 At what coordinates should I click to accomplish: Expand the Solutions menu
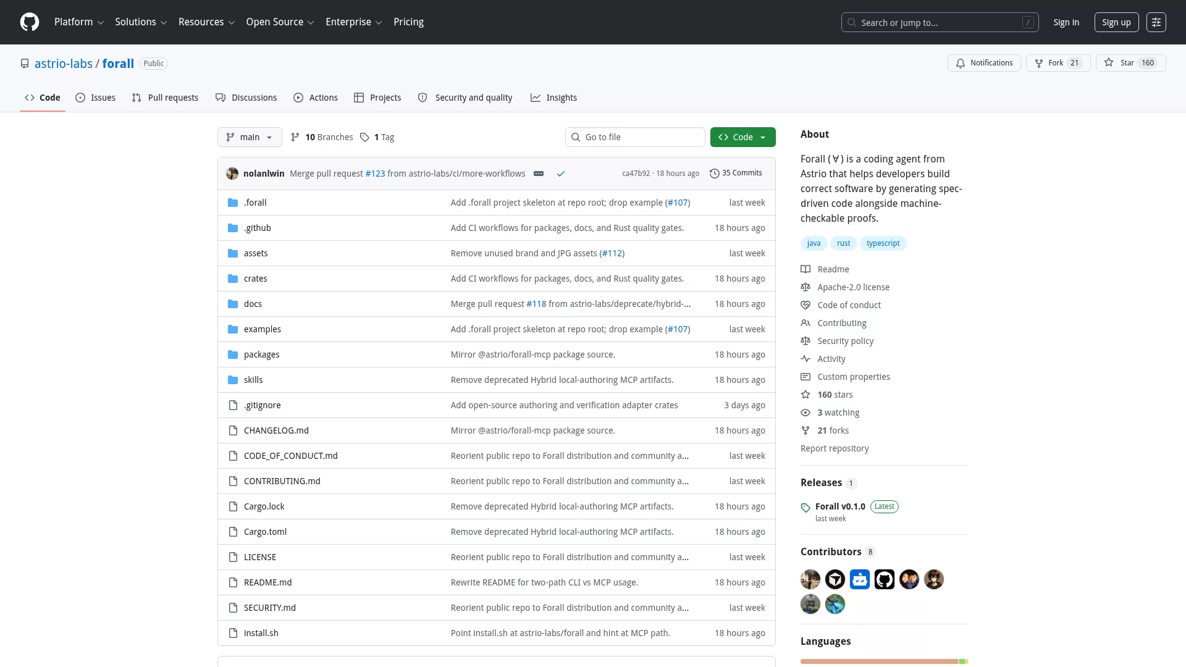point(141,22)
